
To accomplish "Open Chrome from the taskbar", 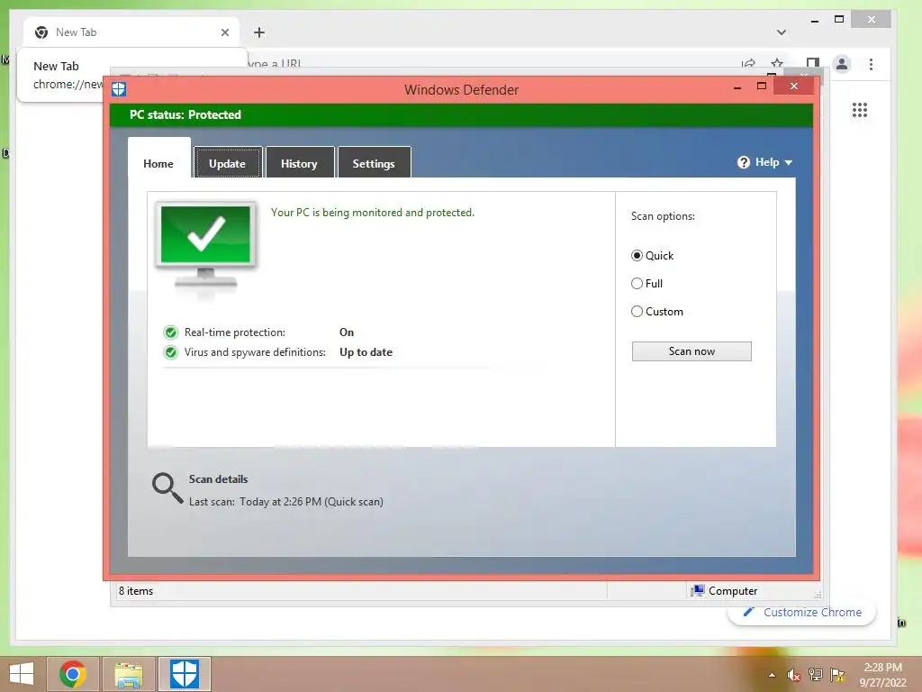I will pyautogui.click(x=73, y=674).
